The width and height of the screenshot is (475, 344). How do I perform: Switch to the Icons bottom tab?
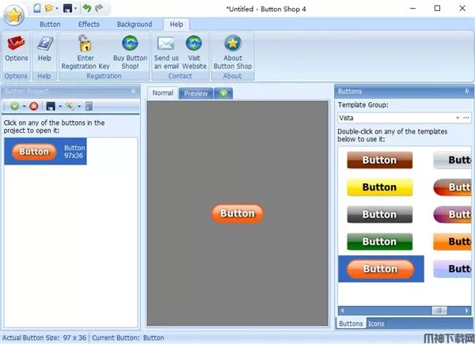click(x=376, y=323)
